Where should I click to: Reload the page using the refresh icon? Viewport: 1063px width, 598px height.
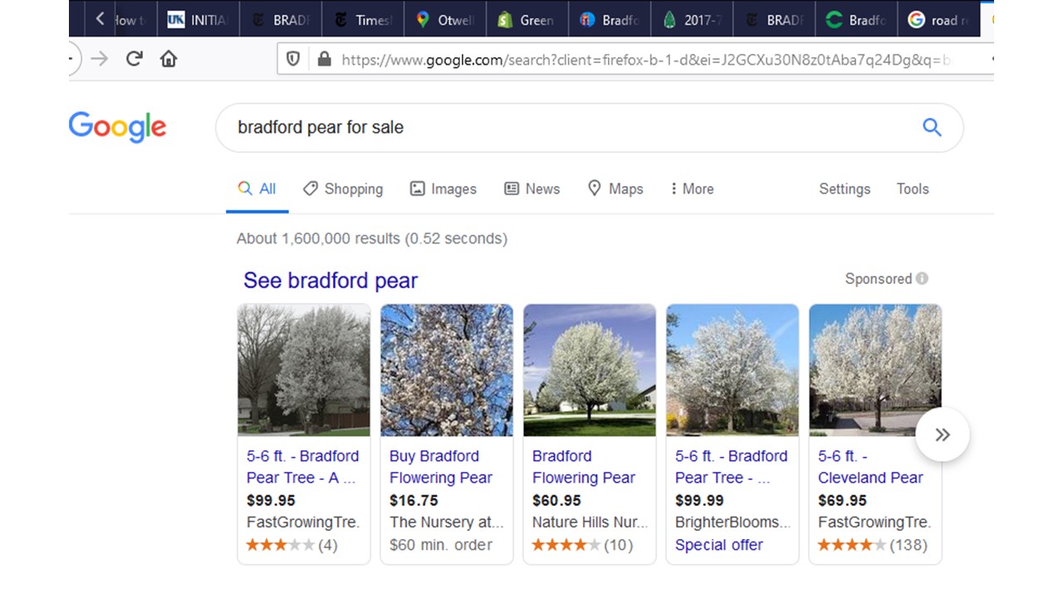pos(135,58)
